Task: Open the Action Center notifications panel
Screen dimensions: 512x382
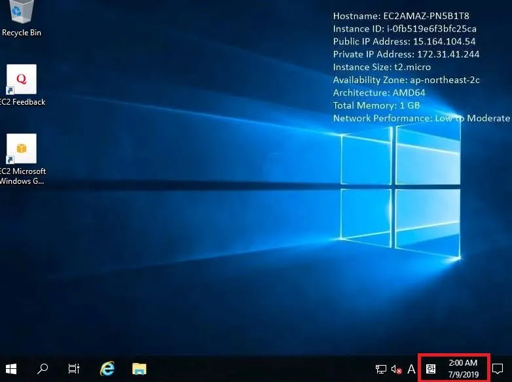Action: coord(498,369)
